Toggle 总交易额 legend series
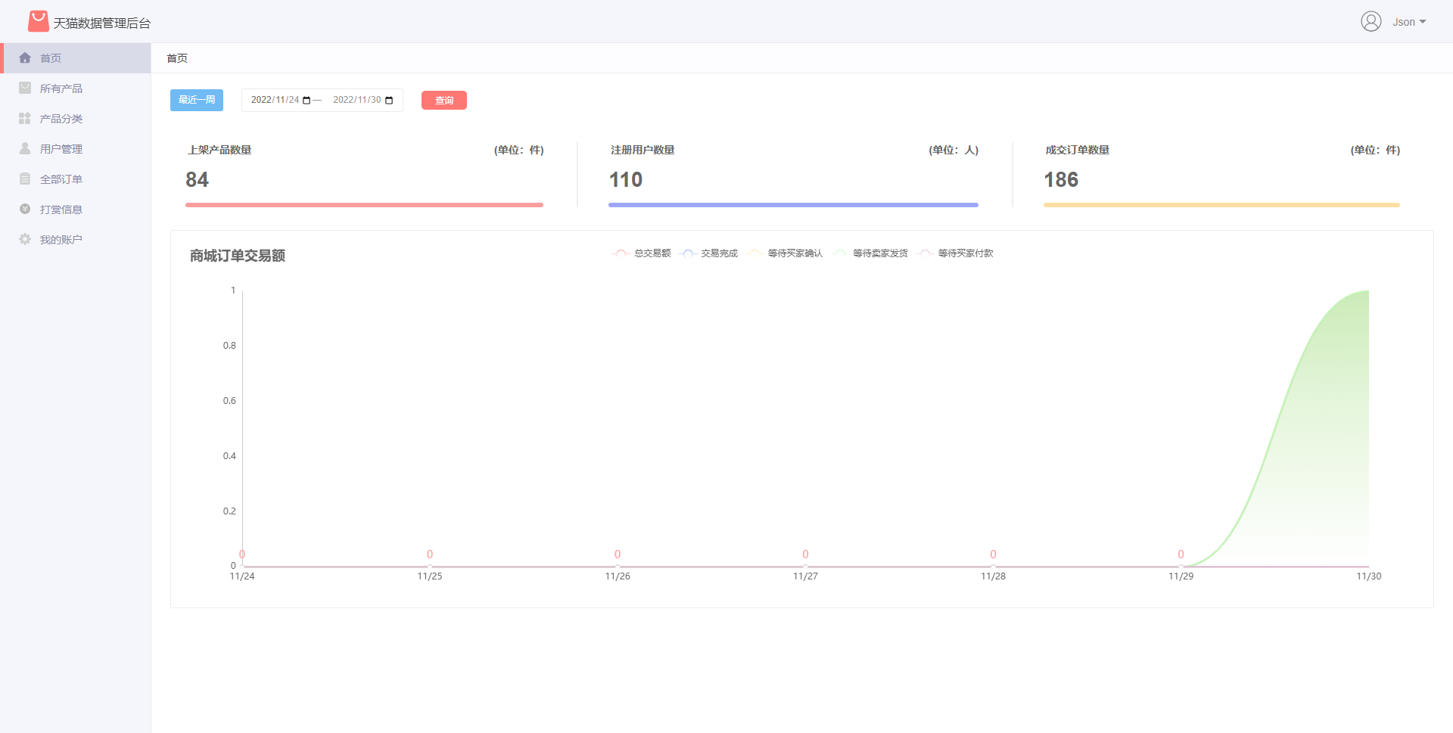 click(x=641, y=253)
